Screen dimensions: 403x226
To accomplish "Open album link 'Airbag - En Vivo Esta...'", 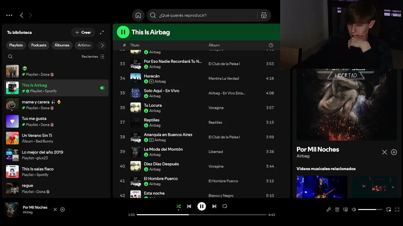I will click(x=227, y=93).
